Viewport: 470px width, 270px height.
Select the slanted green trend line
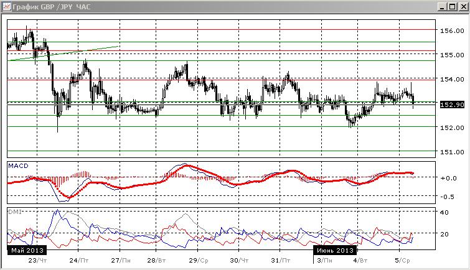63,54
